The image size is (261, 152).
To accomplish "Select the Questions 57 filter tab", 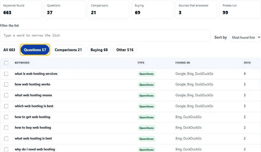I will pyautogui.click(x=35, y=50).
